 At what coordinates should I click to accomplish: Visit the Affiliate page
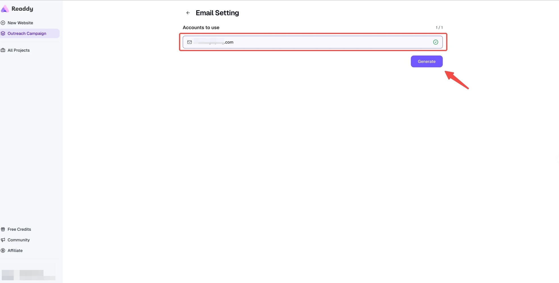coord(15,250)
